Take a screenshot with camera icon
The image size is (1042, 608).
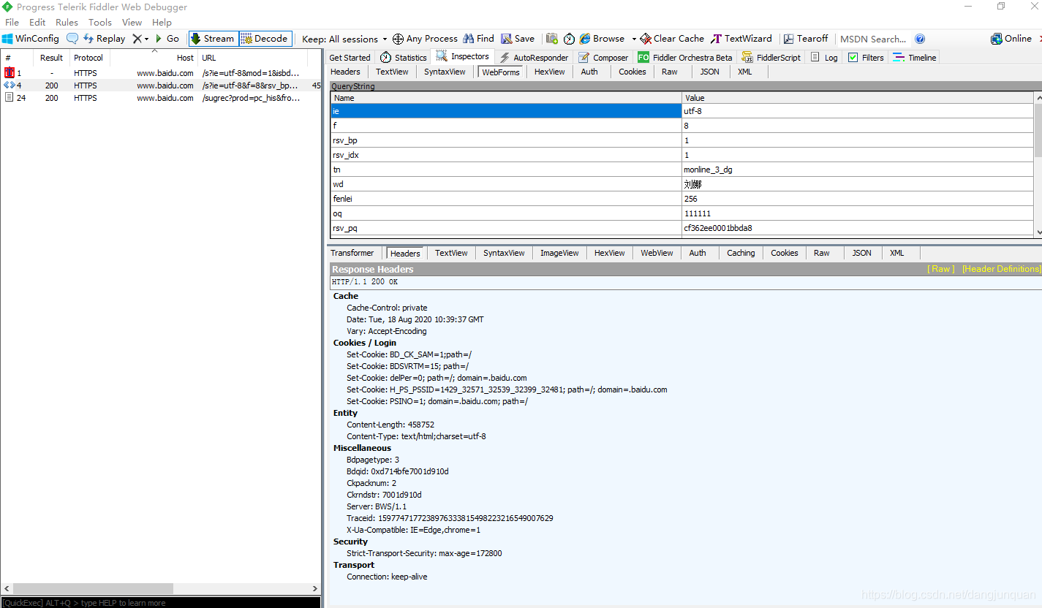click(x=552, y=39)
